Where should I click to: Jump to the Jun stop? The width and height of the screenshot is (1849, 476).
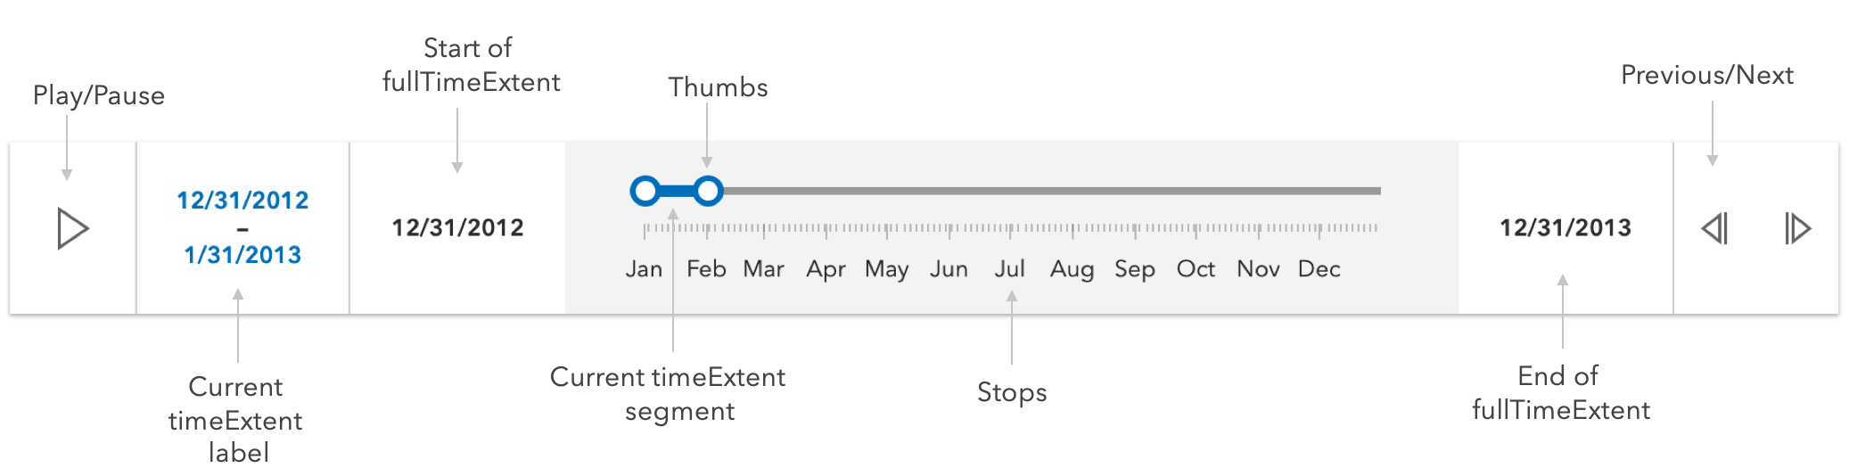click(949, 268)
